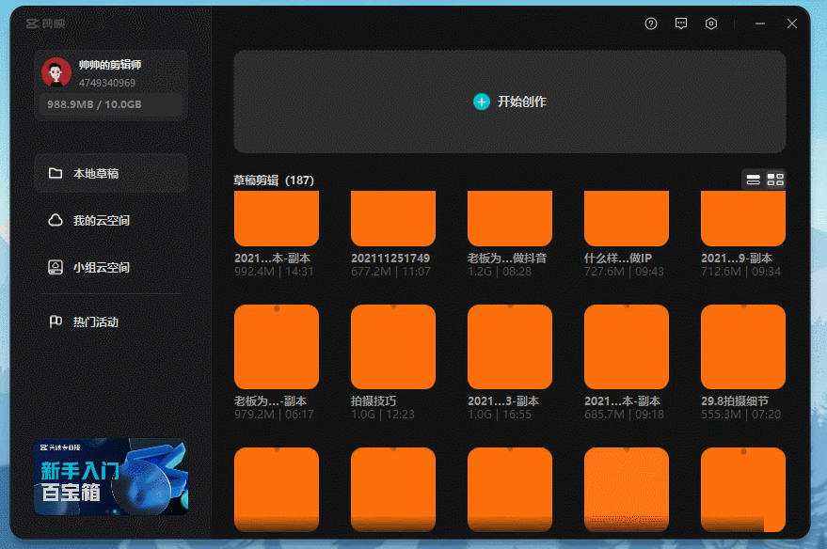This screenshot has height=549, width=827.
Task: Open the draft 202111251749
Action: pyautogui.click(x=392, y=218)
